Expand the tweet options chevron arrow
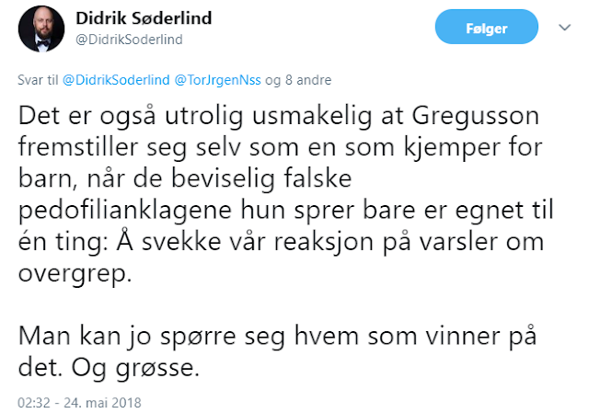The image size is (589, 413). pos(564,28)
